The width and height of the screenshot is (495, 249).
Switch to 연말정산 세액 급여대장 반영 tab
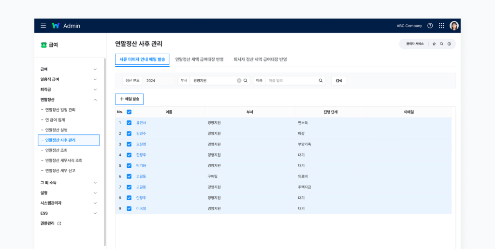[x=200, y=59]
